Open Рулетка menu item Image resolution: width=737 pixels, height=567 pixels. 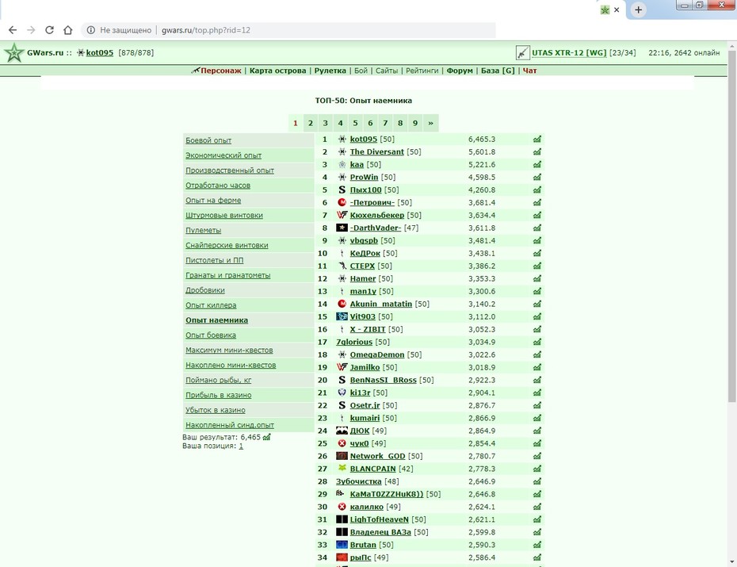coord(330,71)
